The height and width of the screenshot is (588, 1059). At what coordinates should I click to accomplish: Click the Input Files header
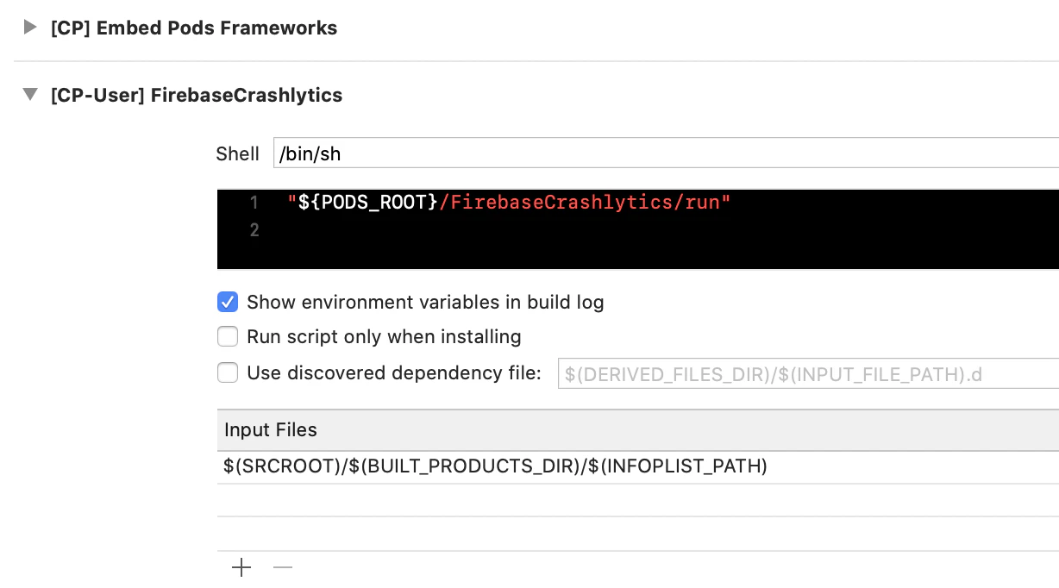[638, 429]
